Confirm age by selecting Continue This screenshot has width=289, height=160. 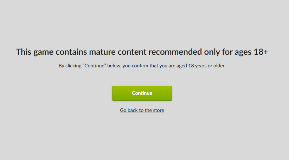[x=142, y=93]
